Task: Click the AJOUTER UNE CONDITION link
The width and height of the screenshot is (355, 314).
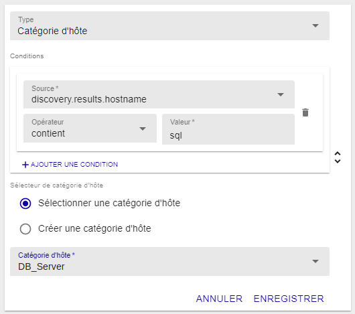Action: [x=70, y=165]
